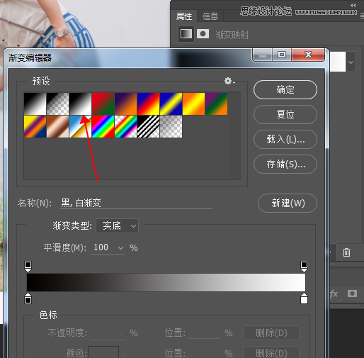The image size is (364, 358).
Task: Click the 确定 OK button
Action: click(285, 90)
